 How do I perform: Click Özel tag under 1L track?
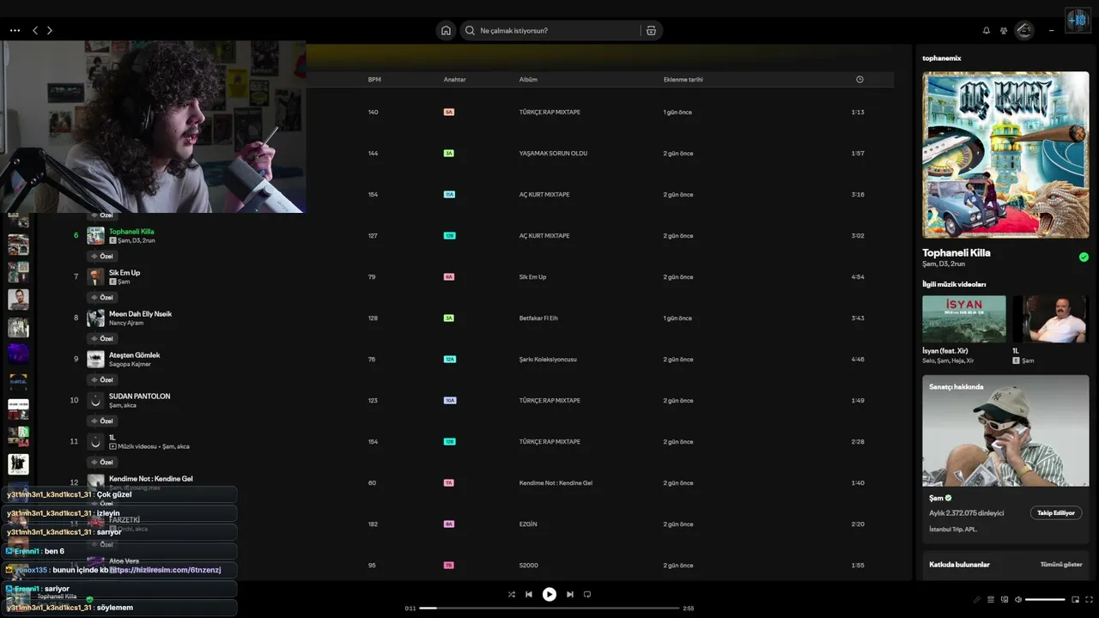tap(102, 462)
